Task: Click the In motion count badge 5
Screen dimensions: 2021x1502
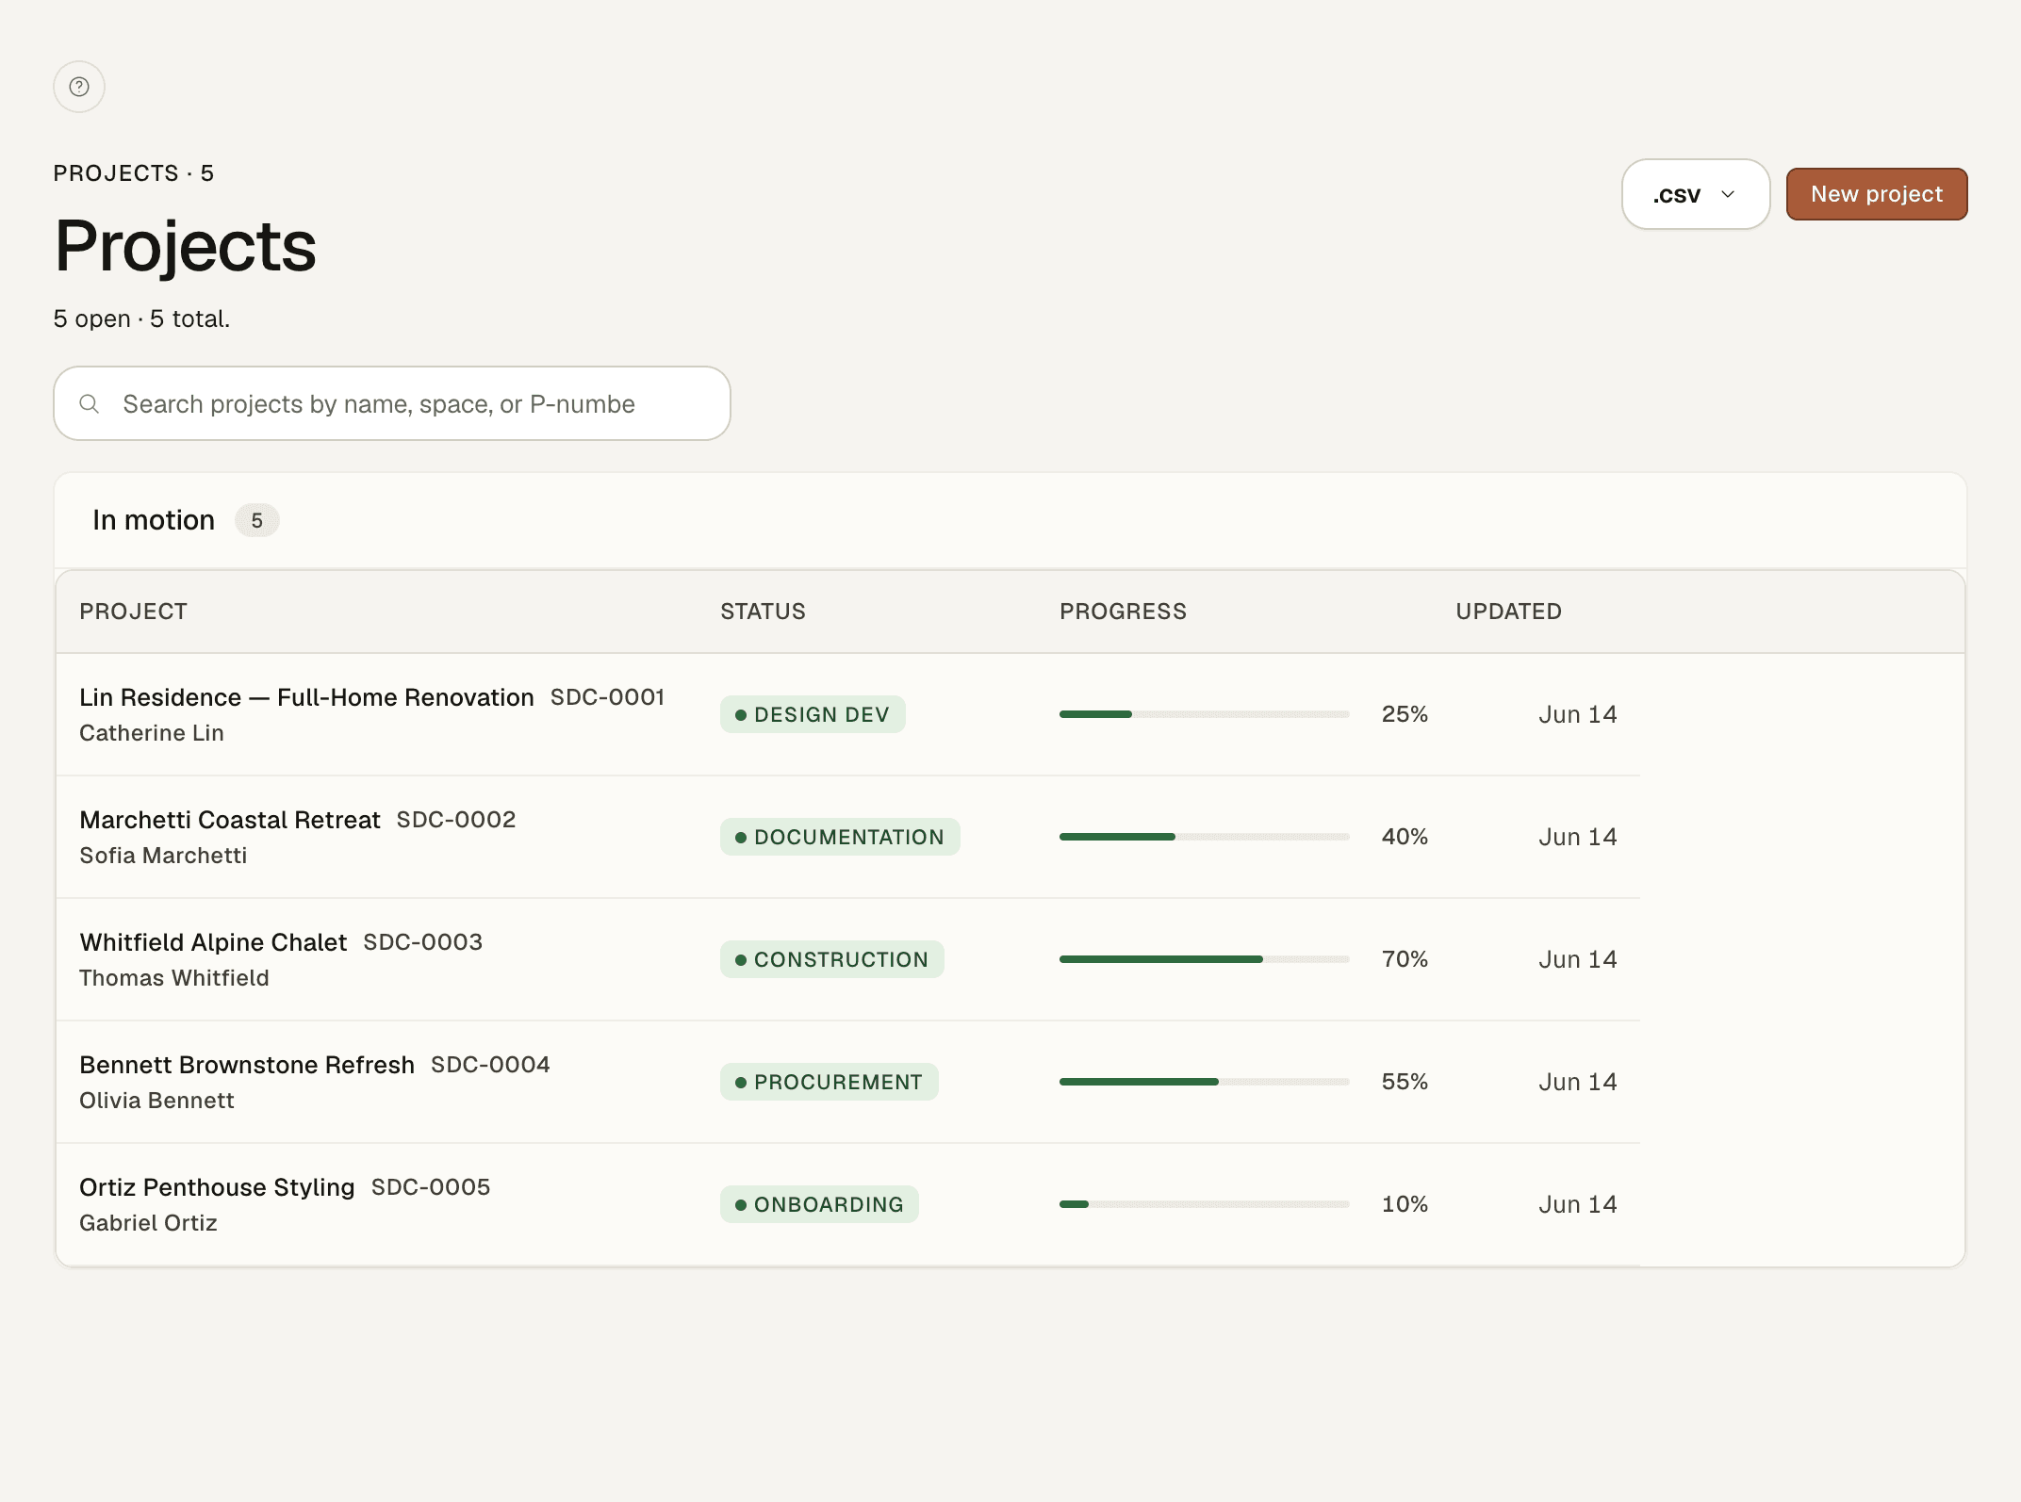Action: (x=256, y=520)
